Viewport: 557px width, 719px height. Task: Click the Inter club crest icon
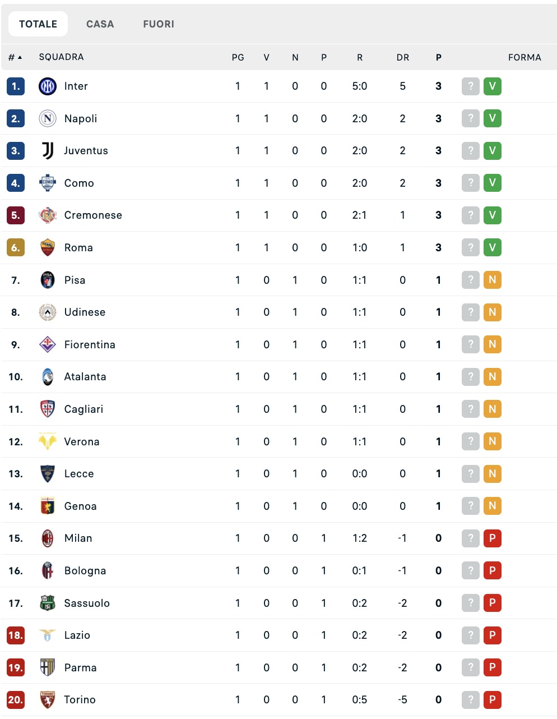[48, 86]
